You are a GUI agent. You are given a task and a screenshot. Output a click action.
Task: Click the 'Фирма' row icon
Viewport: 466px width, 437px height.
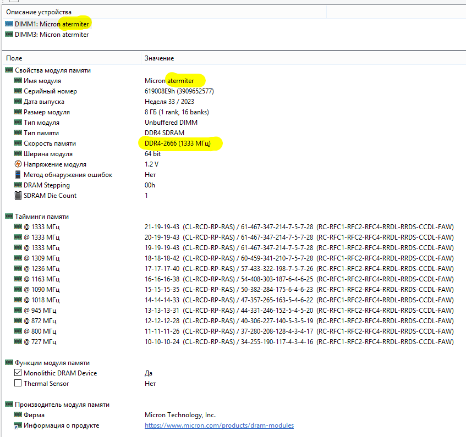click(18, 414)
